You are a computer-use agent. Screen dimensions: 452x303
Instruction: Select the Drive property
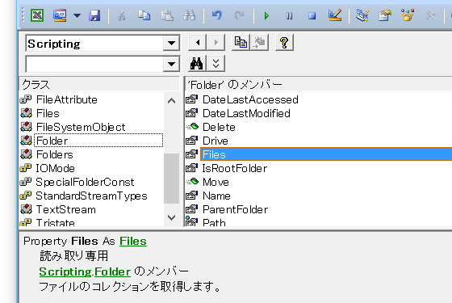215,141
